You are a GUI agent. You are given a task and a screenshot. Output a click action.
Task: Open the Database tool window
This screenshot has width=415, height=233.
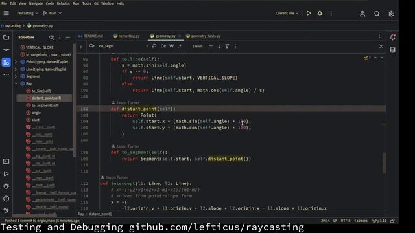point(392,50)
